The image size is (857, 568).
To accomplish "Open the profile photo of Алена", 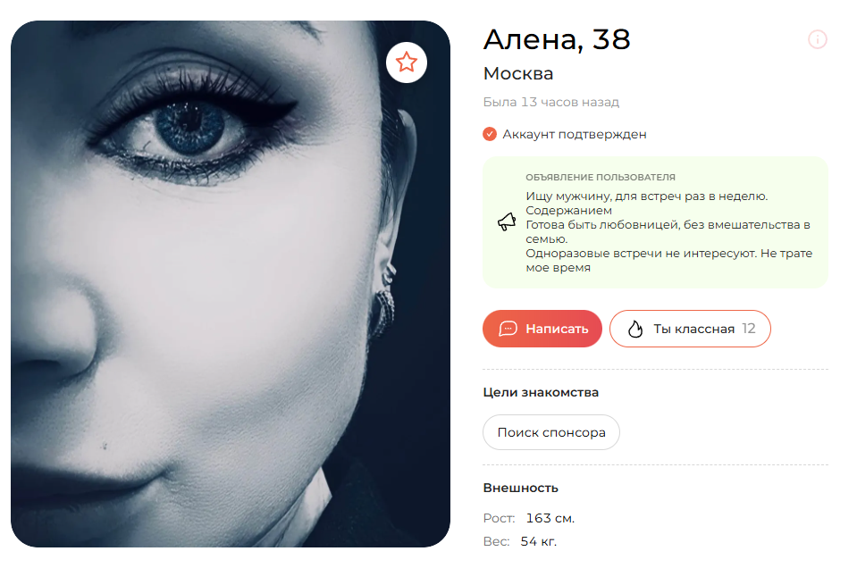I will point(231,284).
